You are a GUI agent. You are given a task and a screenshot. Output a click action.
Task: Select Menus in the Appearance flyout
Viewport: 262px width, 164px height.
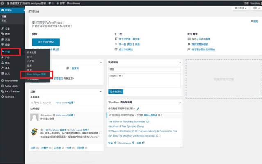pyautogui.click(x=30, y=66)
